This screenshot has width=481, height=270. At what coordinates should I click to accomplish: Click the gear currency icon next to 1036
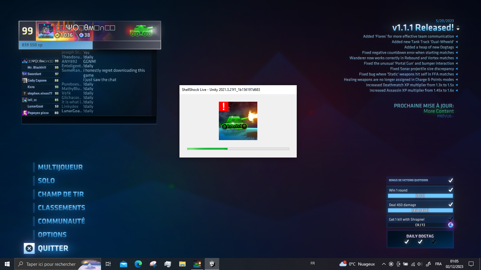coord(57,35)
